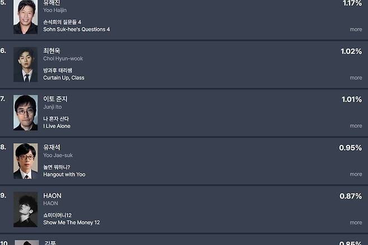Click "more" in the Yoo Haijin row
Viewport: 368px width, 245px height.
pyautogui.click(x=356, y=30)
